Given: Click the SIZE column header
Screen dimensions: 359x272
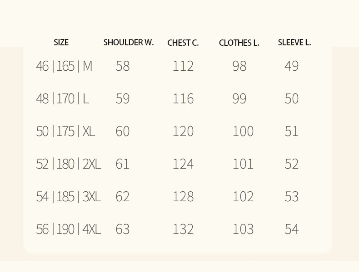Looking at the screenshot, I should click(x=61, y=43).
